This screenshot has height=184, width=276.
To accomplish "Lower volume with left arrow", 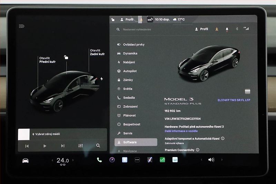I will (201, 160).
